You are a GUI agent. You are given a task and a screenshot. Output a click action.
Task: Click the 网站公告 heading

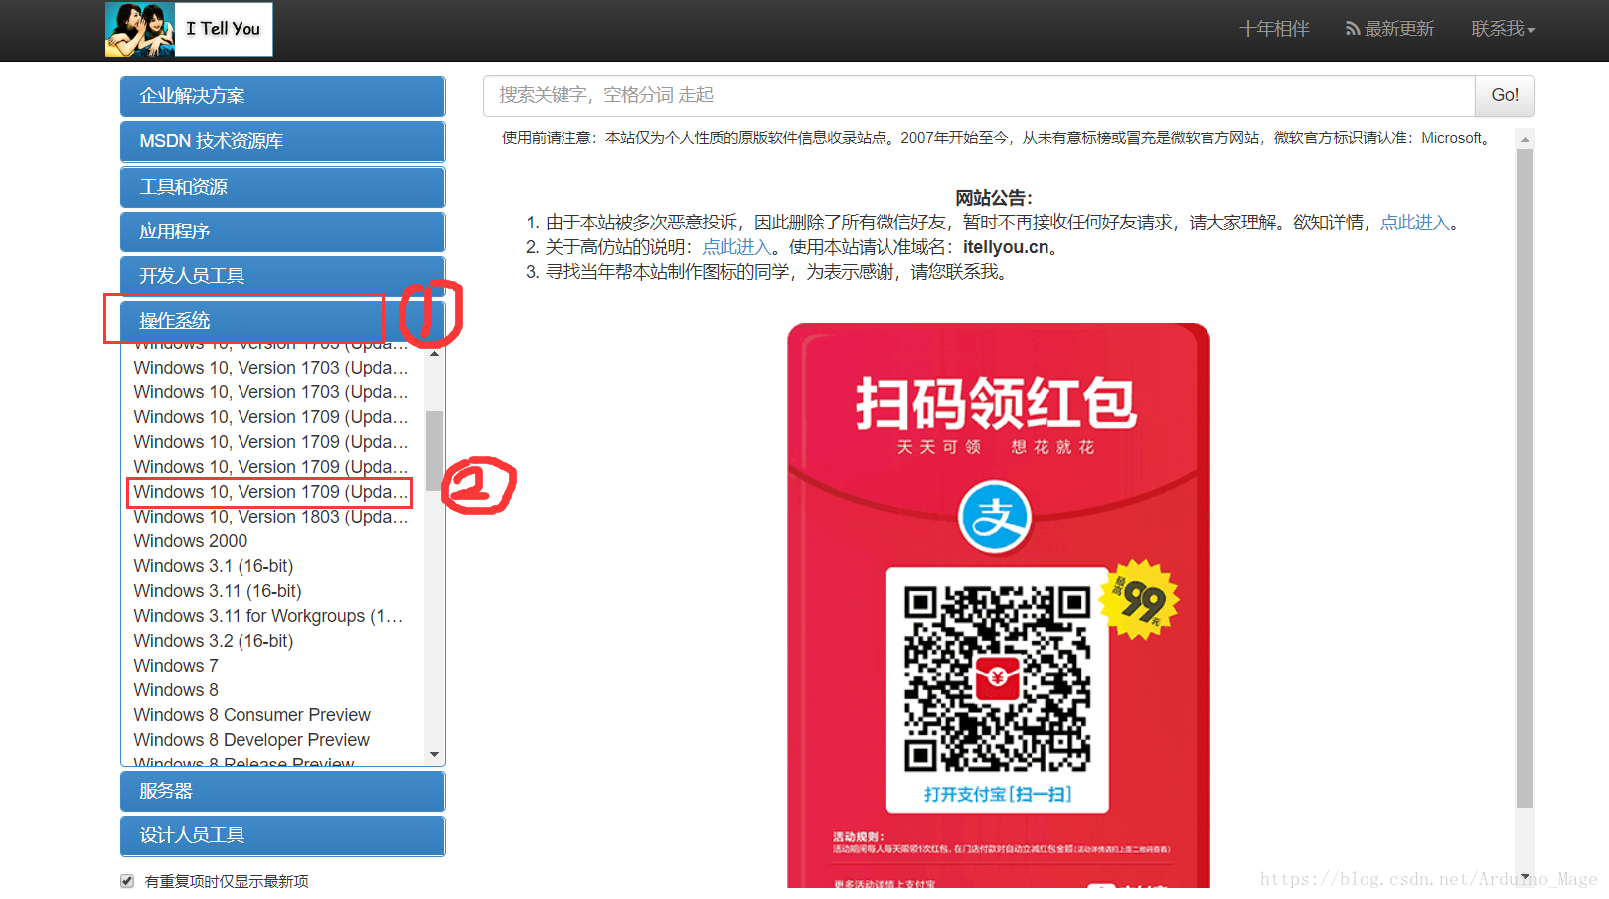[994, 198]
